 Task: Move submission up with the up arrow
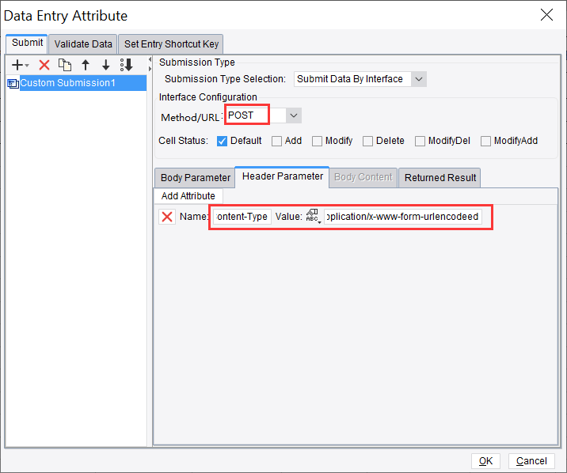click(86, 65)
